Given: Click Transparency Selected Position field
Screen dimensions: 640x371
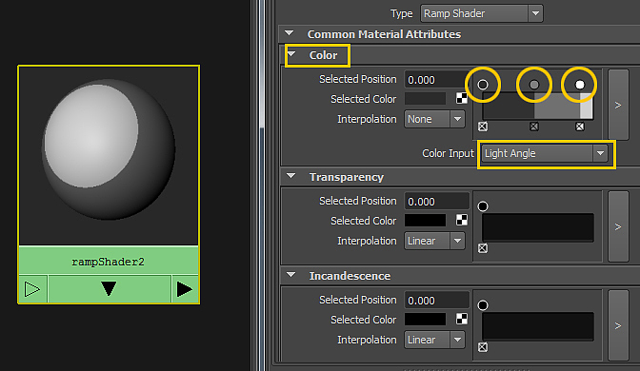Looking at the screenshot, I should (x=437, y=202).
